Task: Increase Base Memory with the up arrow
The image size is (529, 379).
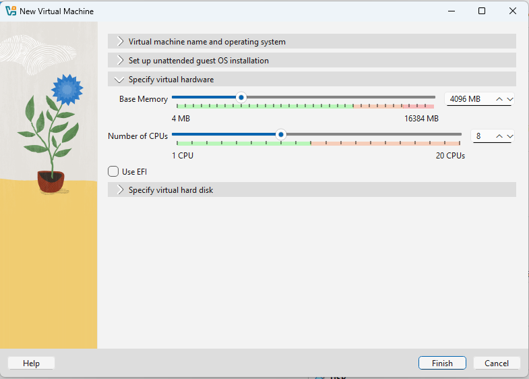Action: coord(499,99)
